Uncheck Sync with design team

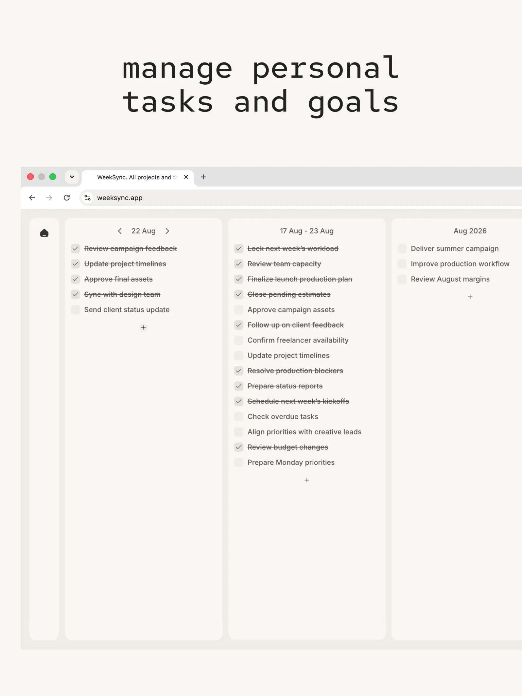tap(75, 294)
